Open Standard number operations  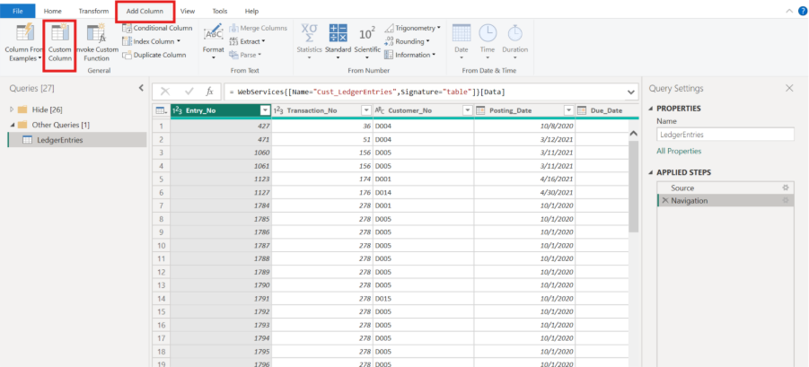pyautogui.click(x=339, y=39)
